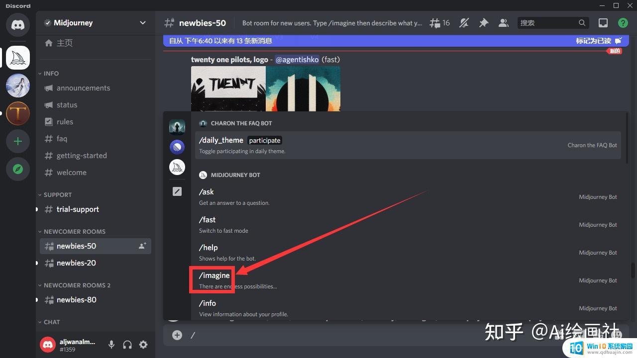637x358 pixels.
Task: Open the green help icon
Action: 623,23
